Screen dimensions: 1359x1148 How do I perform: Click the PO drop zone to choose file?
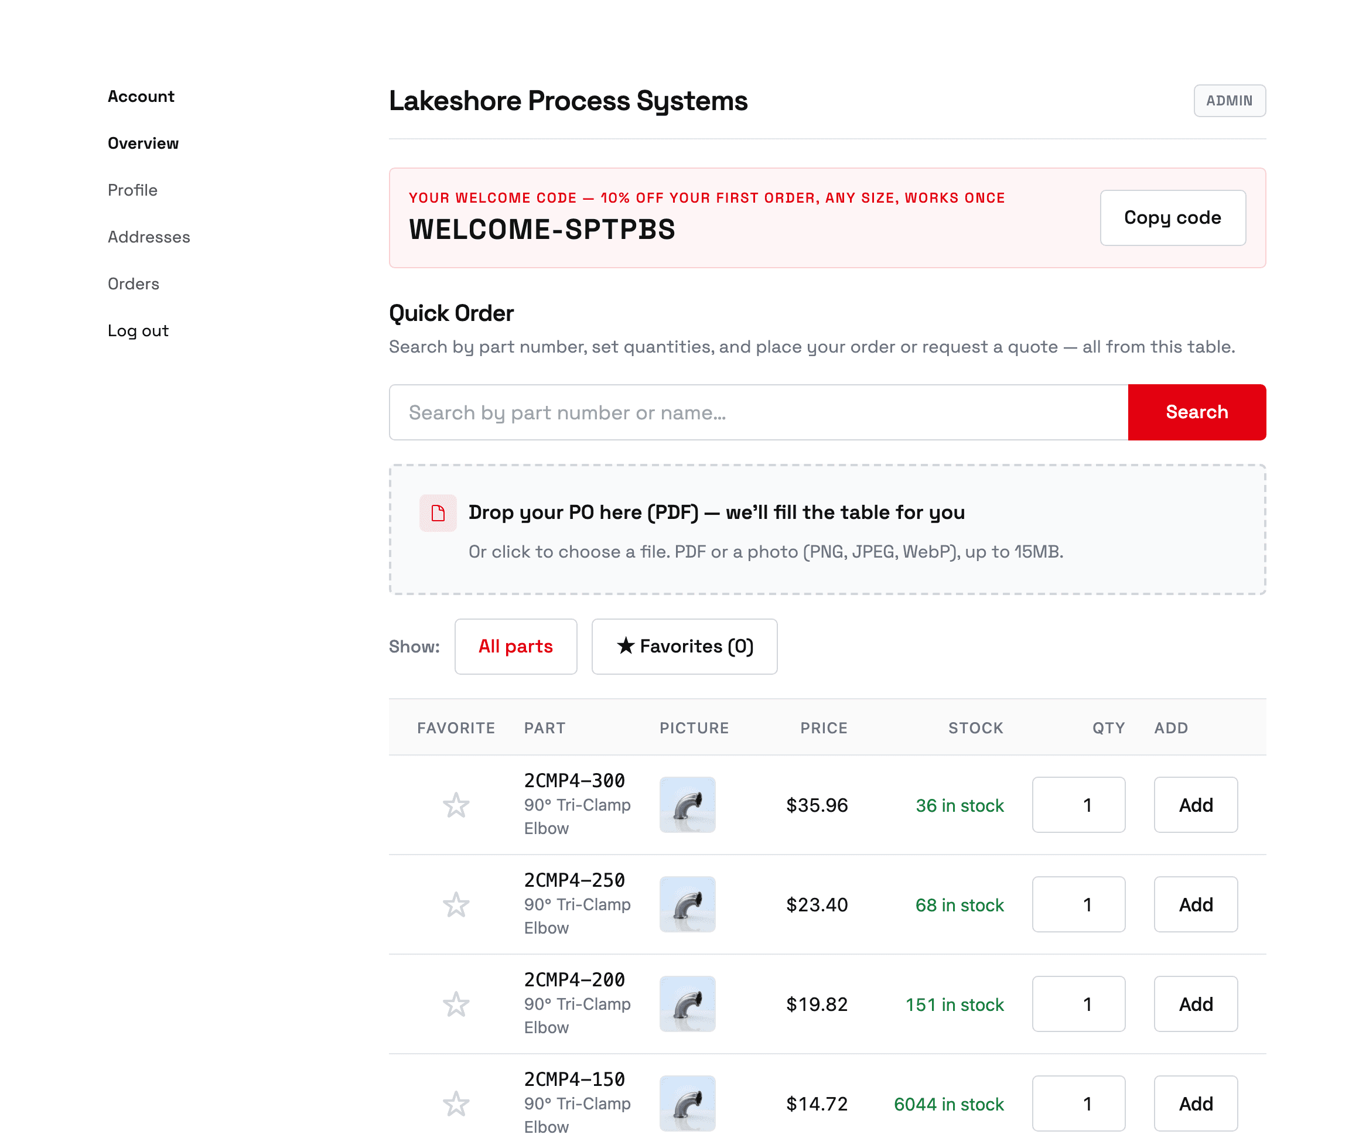(x=827, y=529)
